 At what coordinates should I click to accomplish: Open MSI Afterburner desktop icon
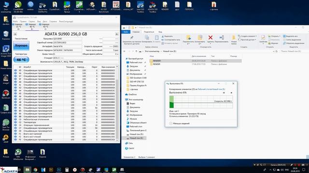(18, 154)
